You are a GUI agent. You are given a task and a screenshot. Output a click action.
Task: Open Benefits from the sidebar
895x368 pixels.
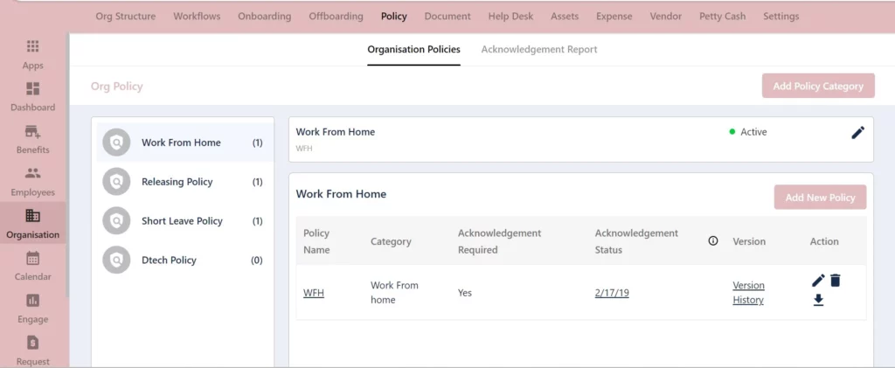pyautogui.click(x=32, y=132)
